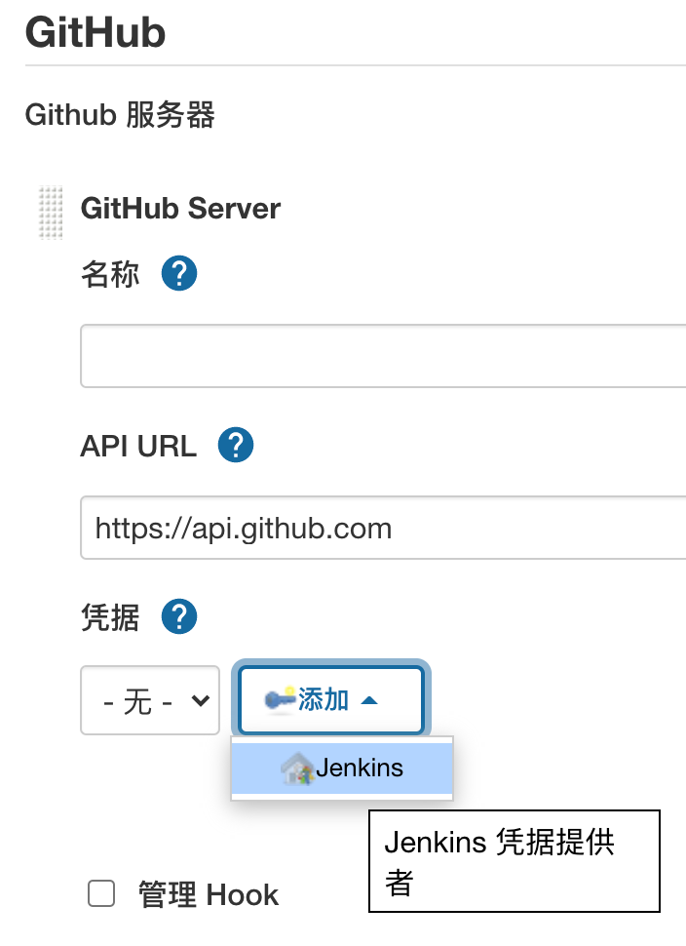Image resolution: width=686 pixels, height=946 pixels.
Task: Open the 名称 field help icon
Action: click(178, 274)
